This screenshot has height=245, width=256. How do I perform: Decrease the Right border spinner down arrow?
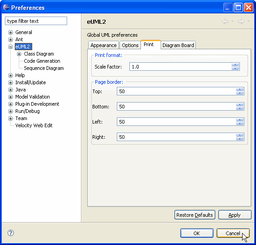[x=240, y=139]
